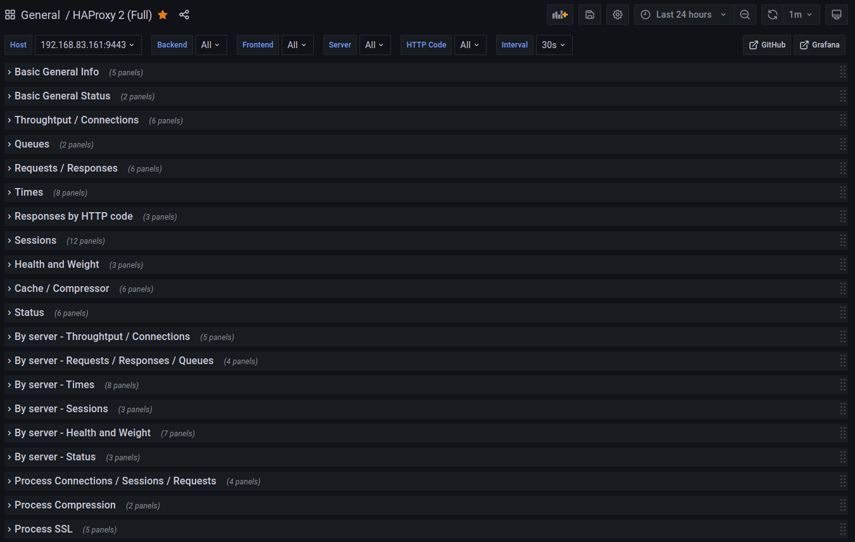Grab the drag handle of Health and Weight row
Screen dimensions: 855x542
pyautogui.click(x=843, y=265)
